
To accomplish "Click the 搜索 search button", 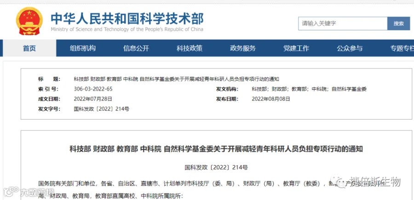I will pyautogui.click(x=399, y=23).
